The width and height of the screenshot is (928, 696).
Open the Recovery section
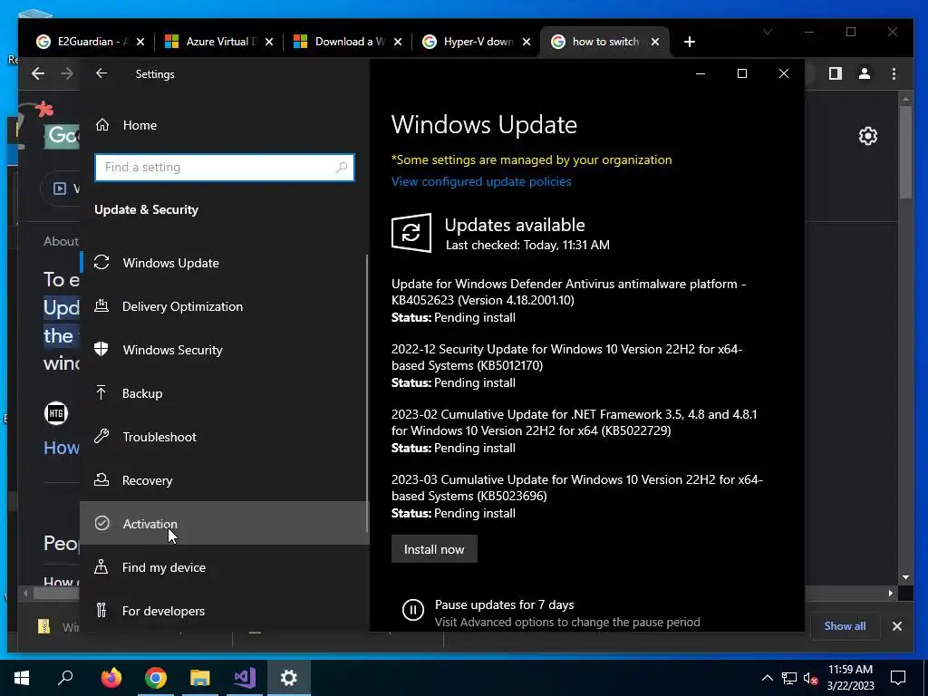pyautogui.click(x=224, y=480)
